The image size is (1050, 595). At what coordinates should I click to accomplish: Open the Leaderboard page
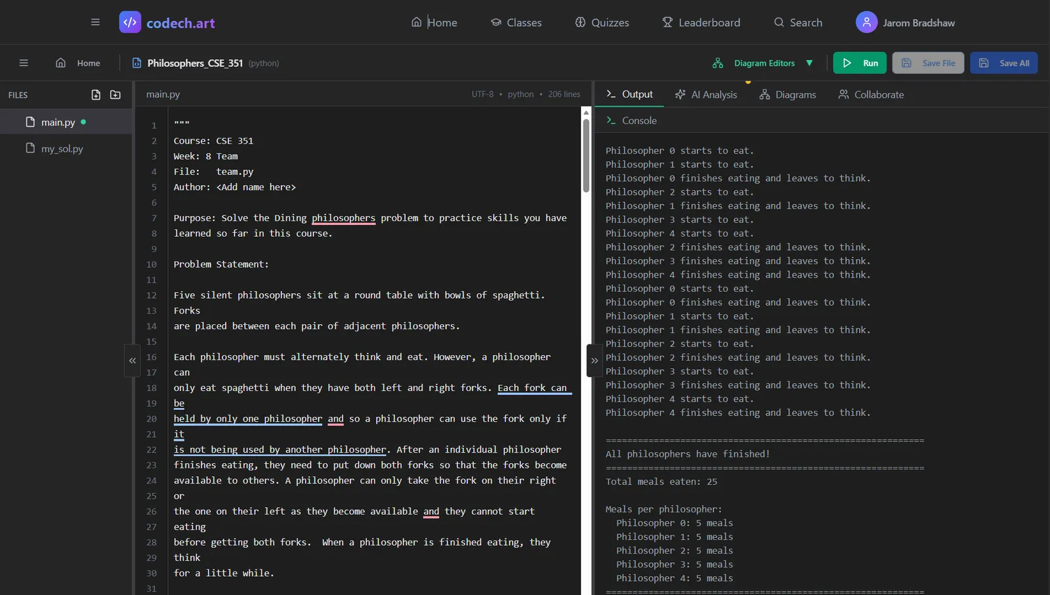click(701, 22)
